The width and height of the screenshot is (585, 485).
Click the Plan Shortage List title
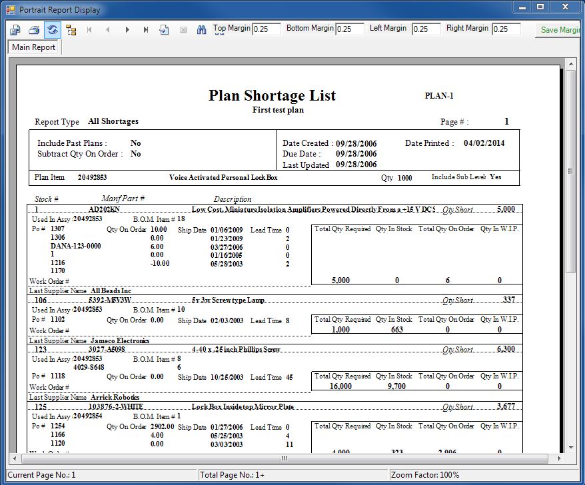point(272,95)
